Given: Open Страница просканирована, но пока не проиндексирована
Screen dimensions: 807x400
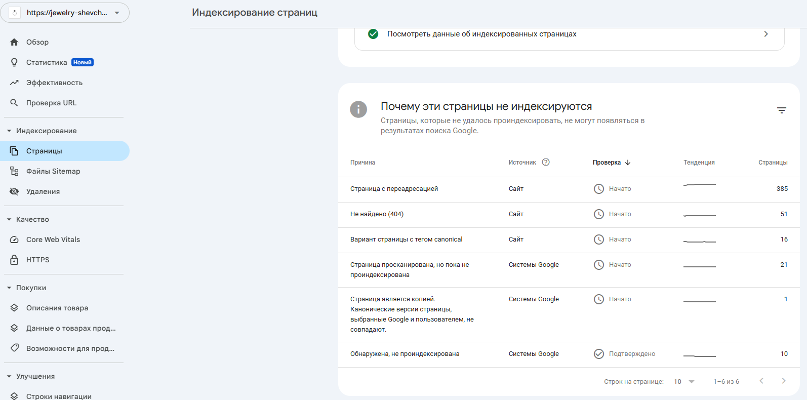Looking at the screenshot, I should click(x=569, y=270).
